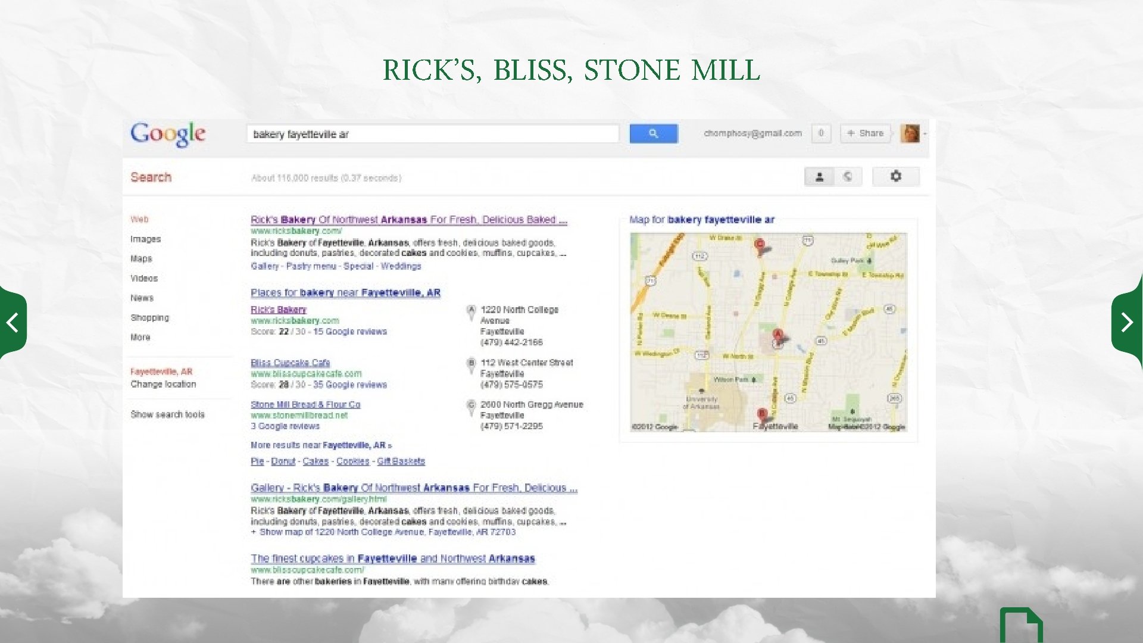The width and height of the screenshot is (1143, 643).
Task: Toggle personal results person icon
Action: tap(819, 176)
